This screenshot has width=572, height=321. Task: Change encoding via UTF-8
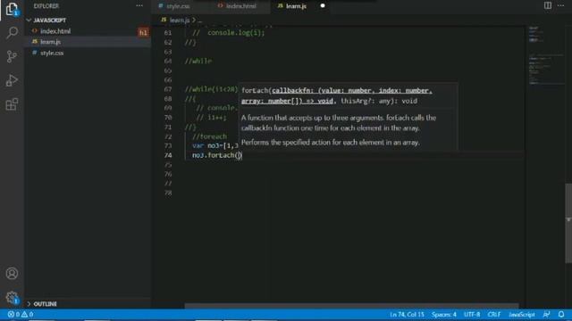click(472, 314)
